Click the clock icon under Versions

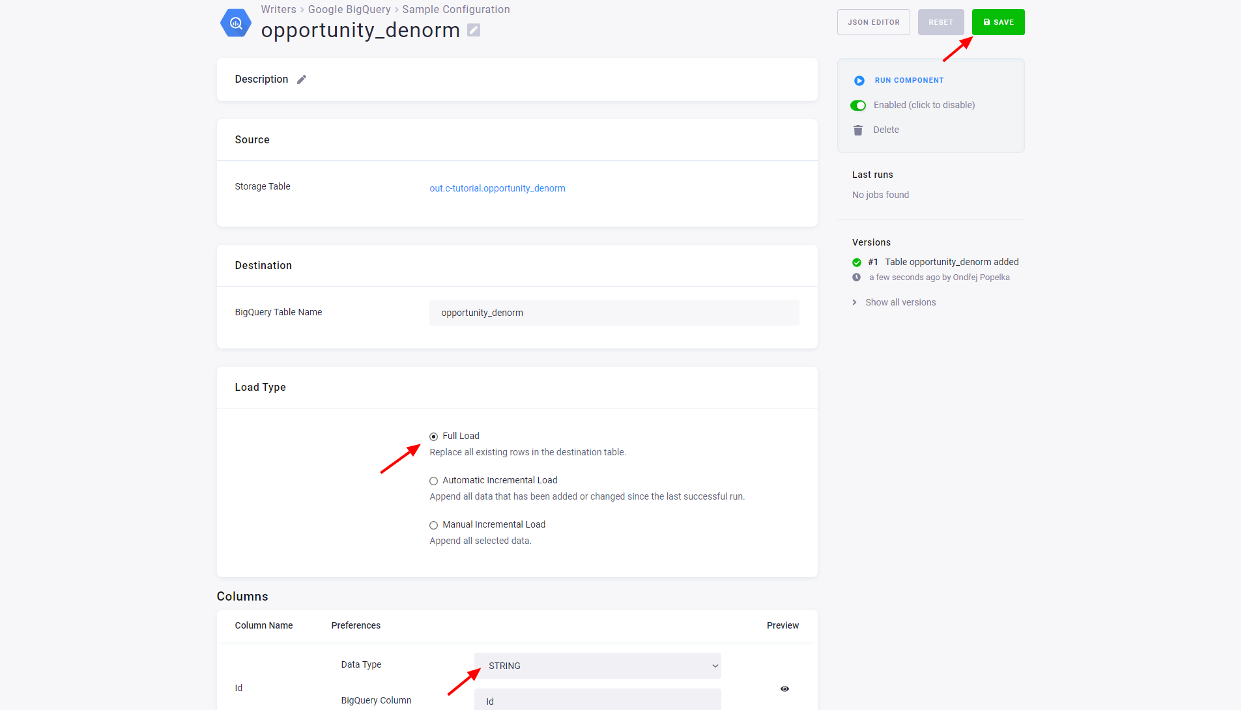point(857,277)
